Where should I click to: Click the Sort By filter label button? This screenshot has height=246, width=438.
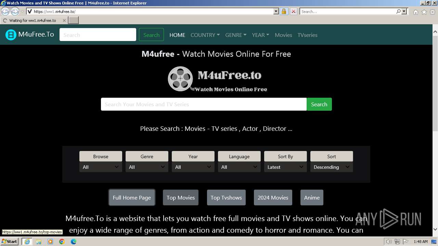285,156
